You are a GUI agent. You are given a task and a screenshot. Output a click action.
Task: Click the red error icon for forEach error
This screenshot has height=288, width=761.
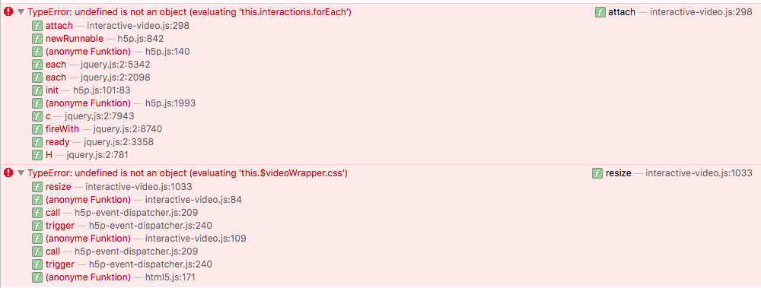click(8, 12)
